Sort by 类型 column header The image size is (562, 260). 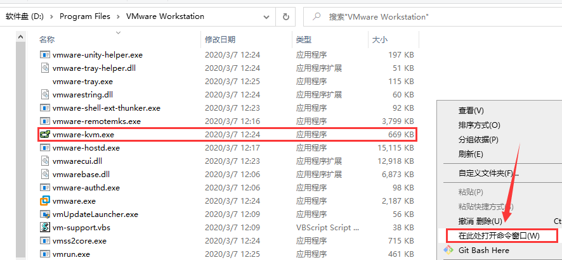tap(304, 39)
